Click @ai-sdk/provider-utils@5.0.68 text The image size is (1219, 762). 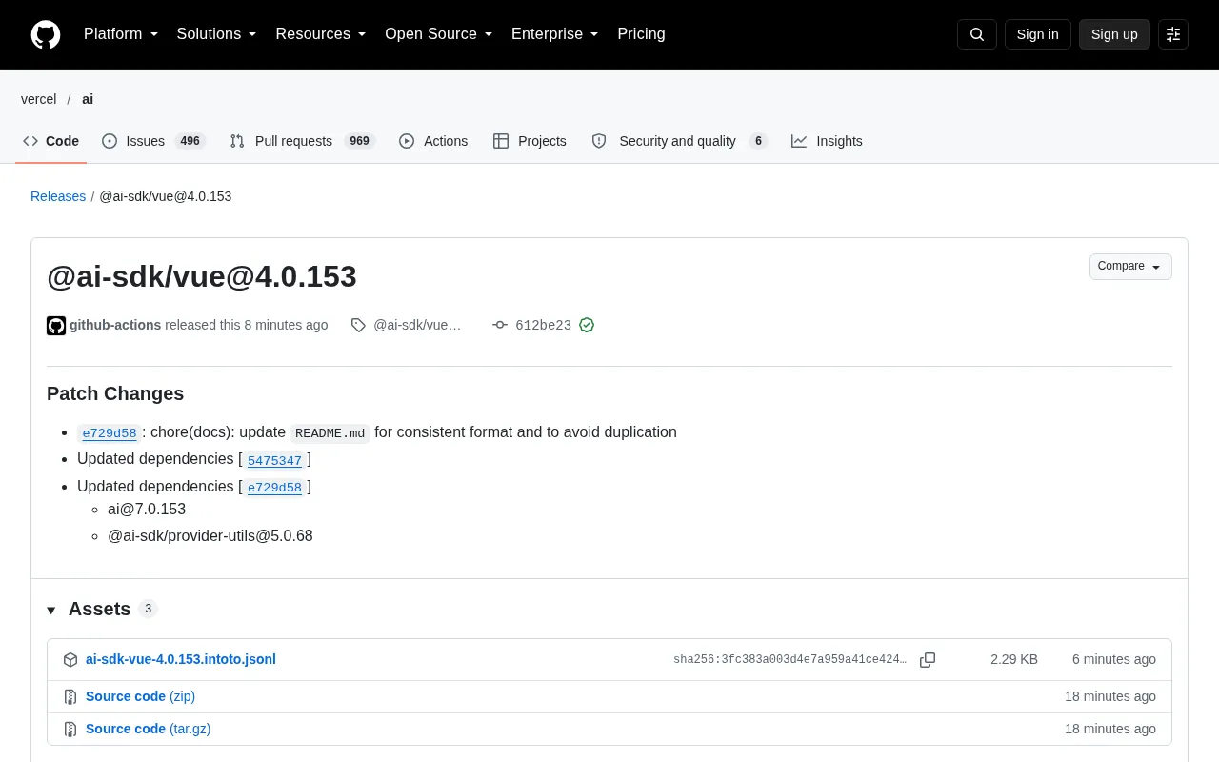point(210,535)
